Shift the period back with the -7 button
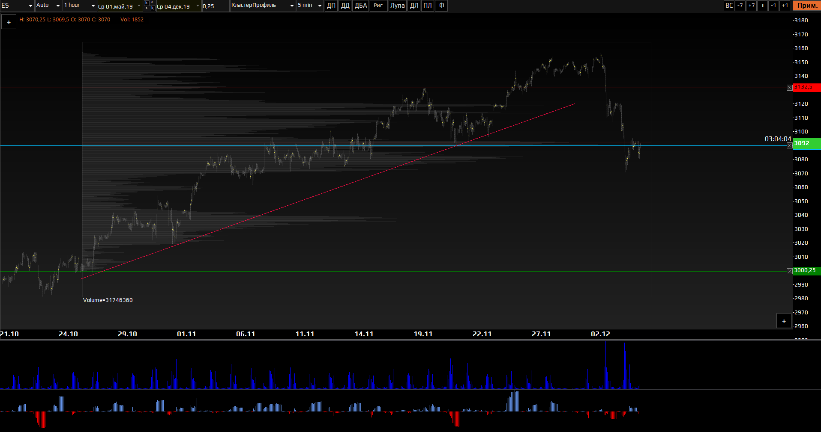 coord(740,6)
